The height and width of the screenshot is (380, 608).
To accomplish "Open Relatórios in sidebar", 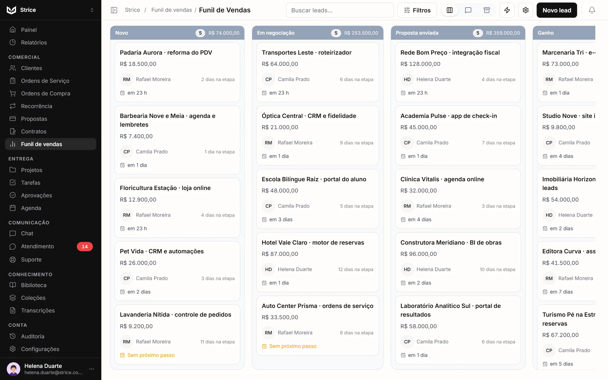I will click(51, 43).
